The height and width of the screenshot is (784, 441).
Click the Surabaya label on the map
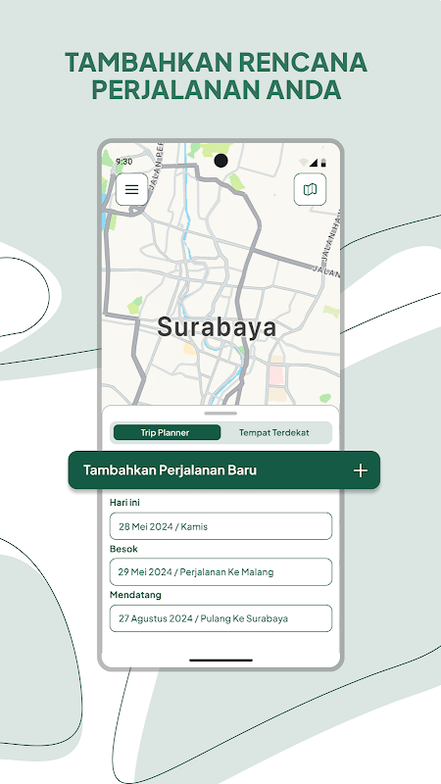click(217, 327)
